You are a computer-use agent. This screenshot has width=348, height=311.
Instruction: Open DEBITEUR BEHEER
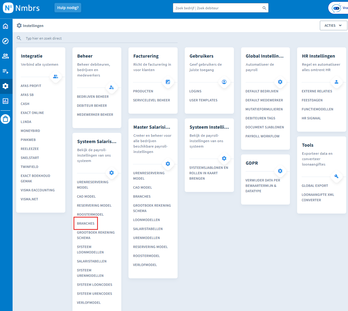92,106
